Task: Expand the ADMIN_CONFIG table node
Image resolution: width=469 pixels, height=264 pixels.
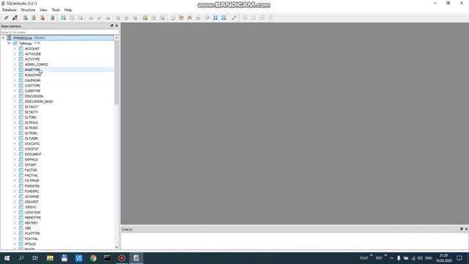Action: pyautogui.click(x=15, y=65)
